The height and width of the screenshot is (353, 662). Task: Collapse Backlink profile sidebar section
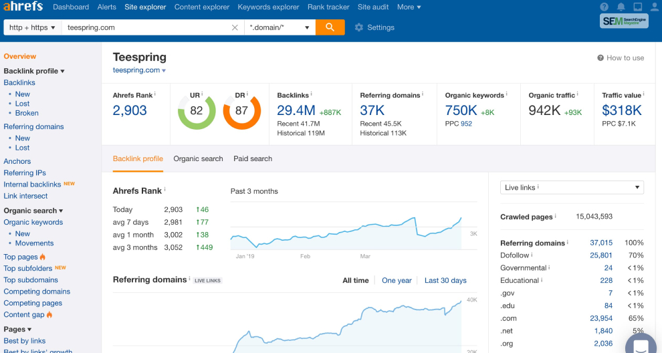(34, 71)
